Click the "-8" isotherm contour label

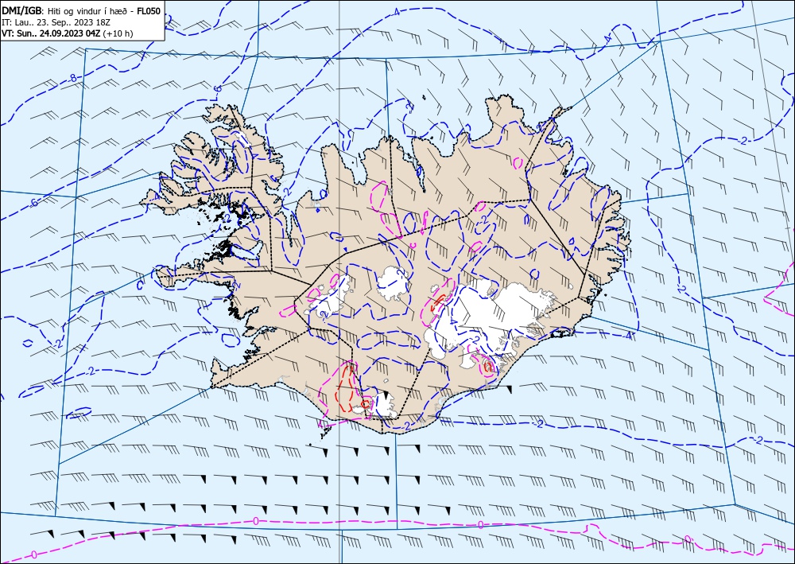[72, 78]
